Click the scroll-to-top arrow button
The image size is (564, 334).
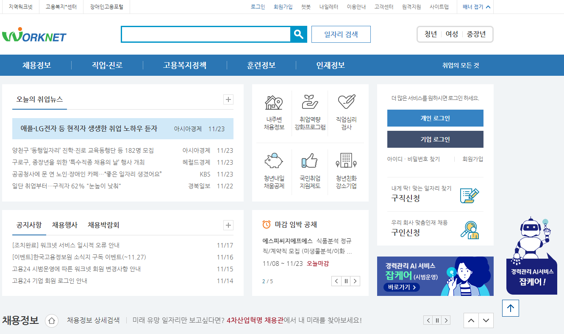(510, 308)
